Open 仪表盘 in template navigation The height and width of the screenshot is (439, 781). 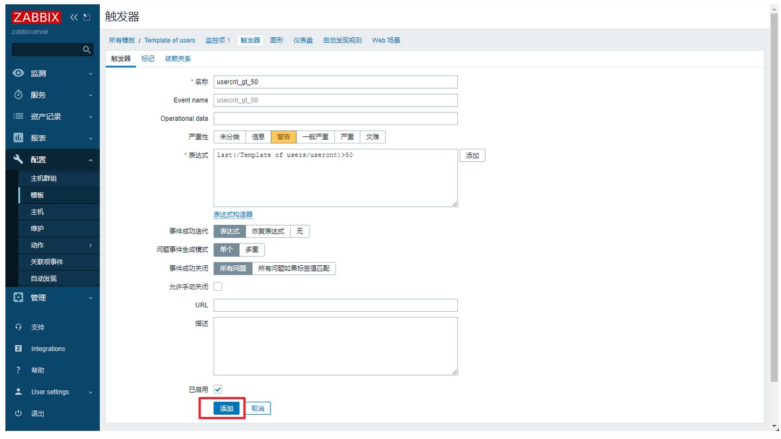303,40
